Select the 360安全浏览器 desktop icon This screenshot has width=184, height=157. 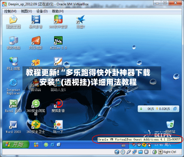pos(36,107)
